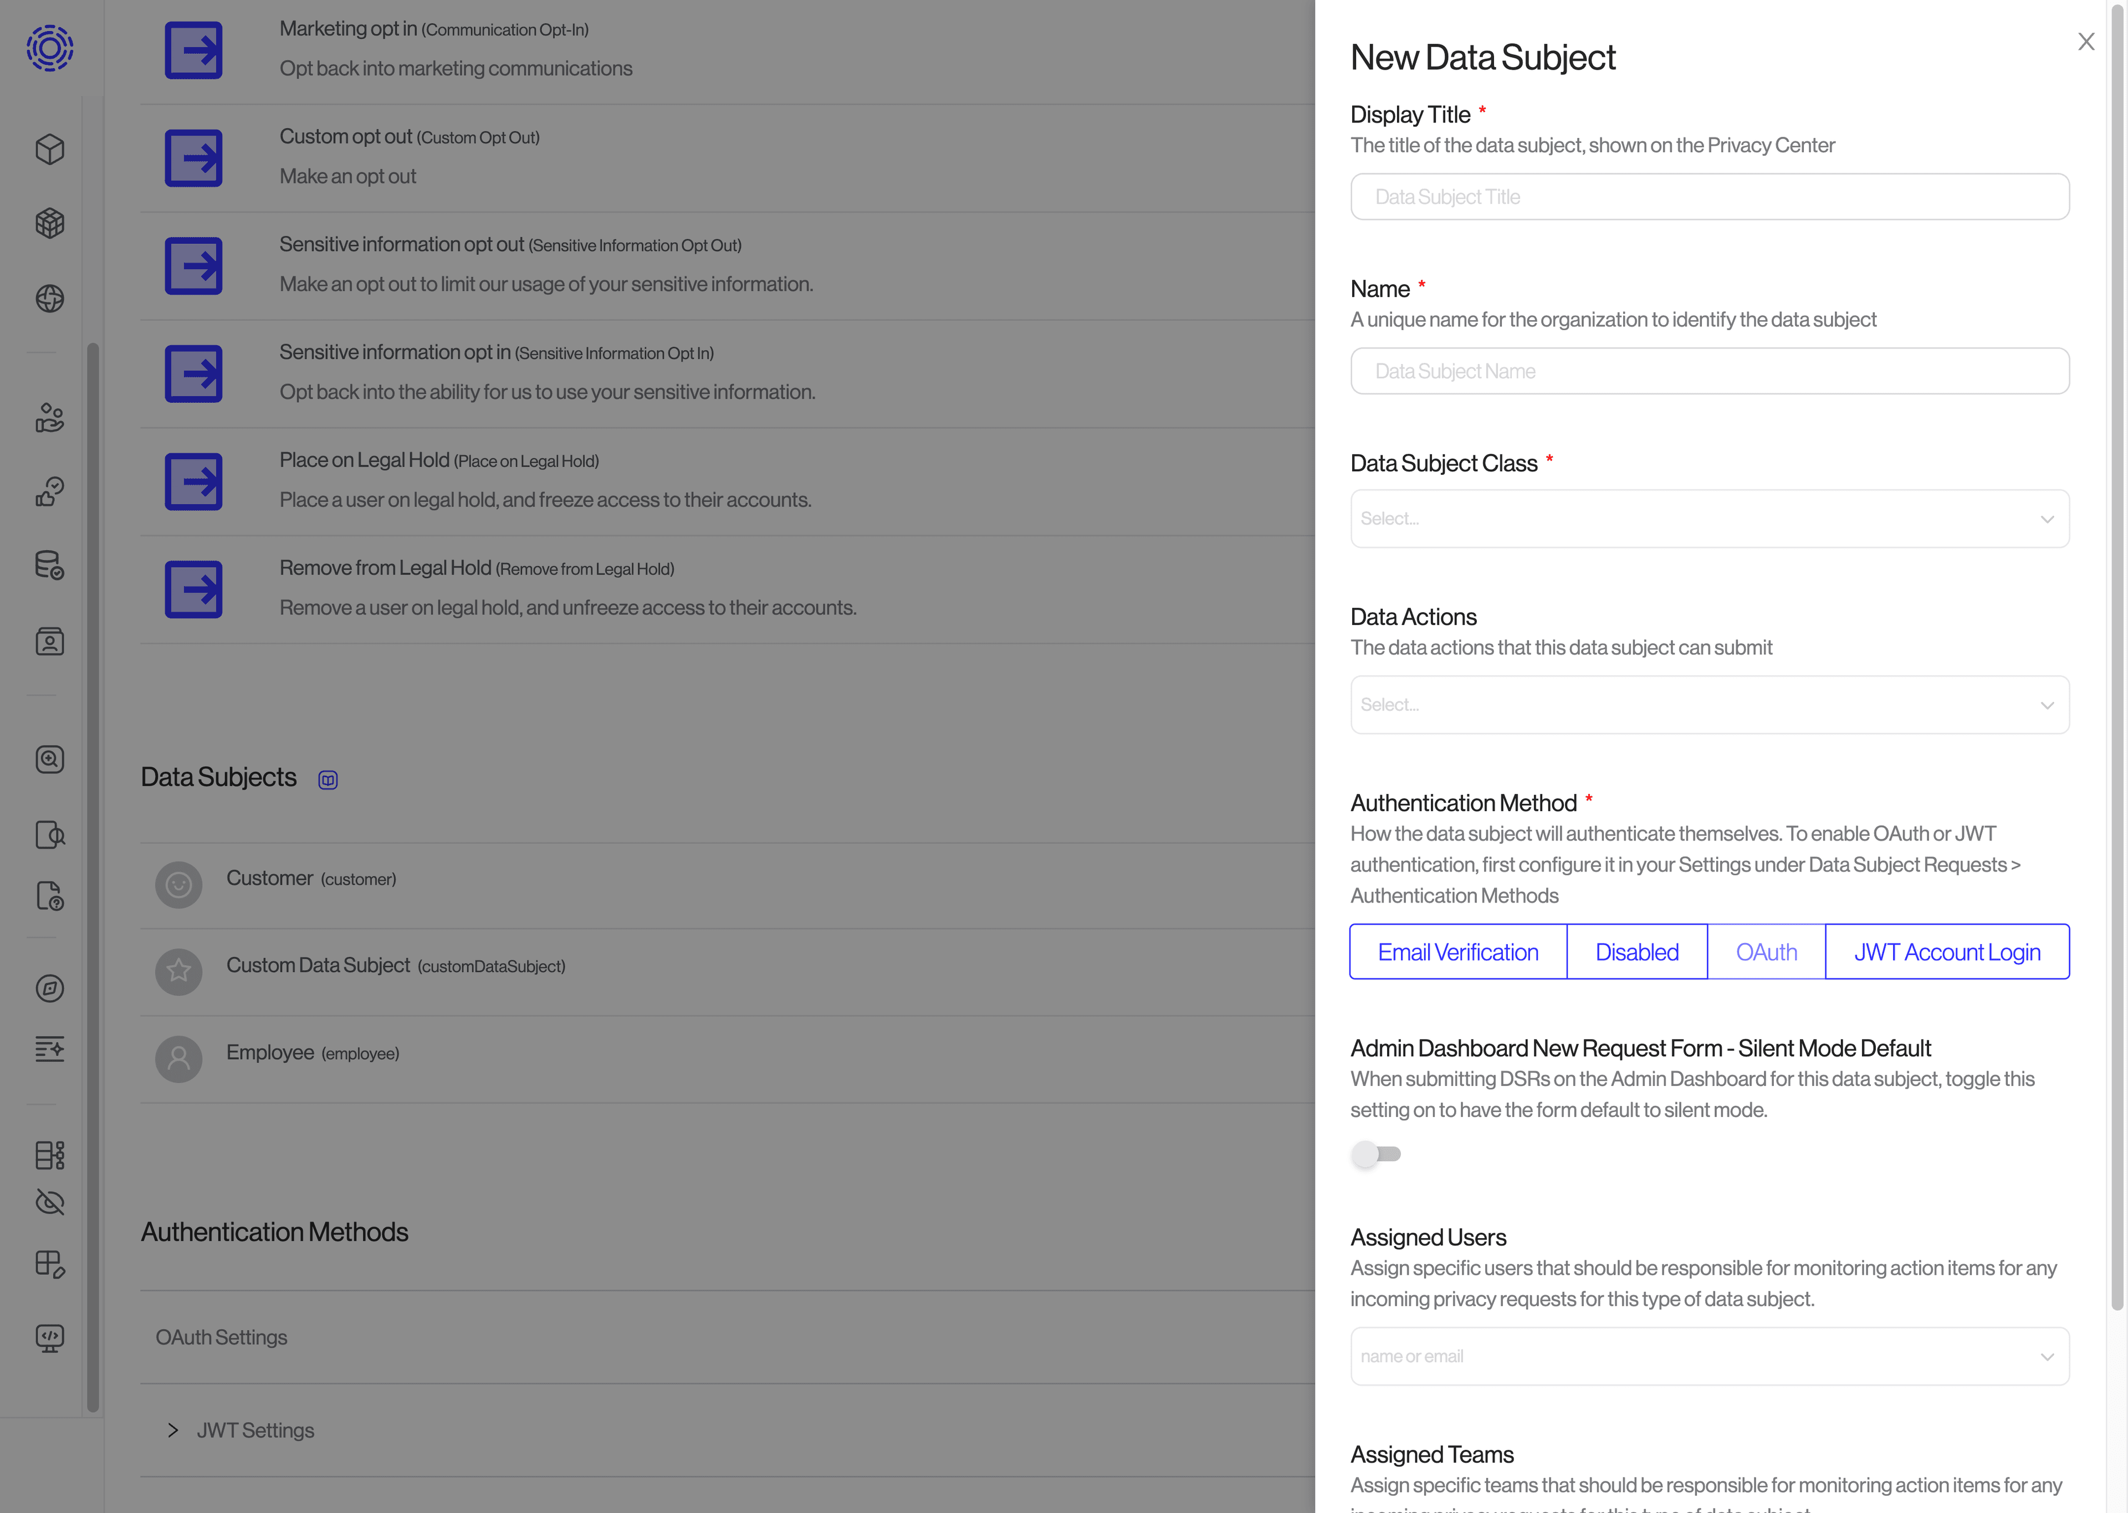
Task: Open the Data Actions select menu
Action: [x=1708, y=704]
